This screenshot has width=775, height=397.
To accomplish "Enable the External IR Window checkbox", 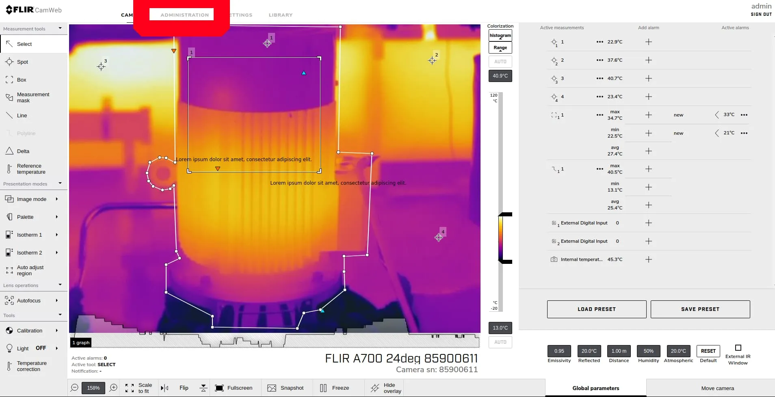I will click(738, 348).
